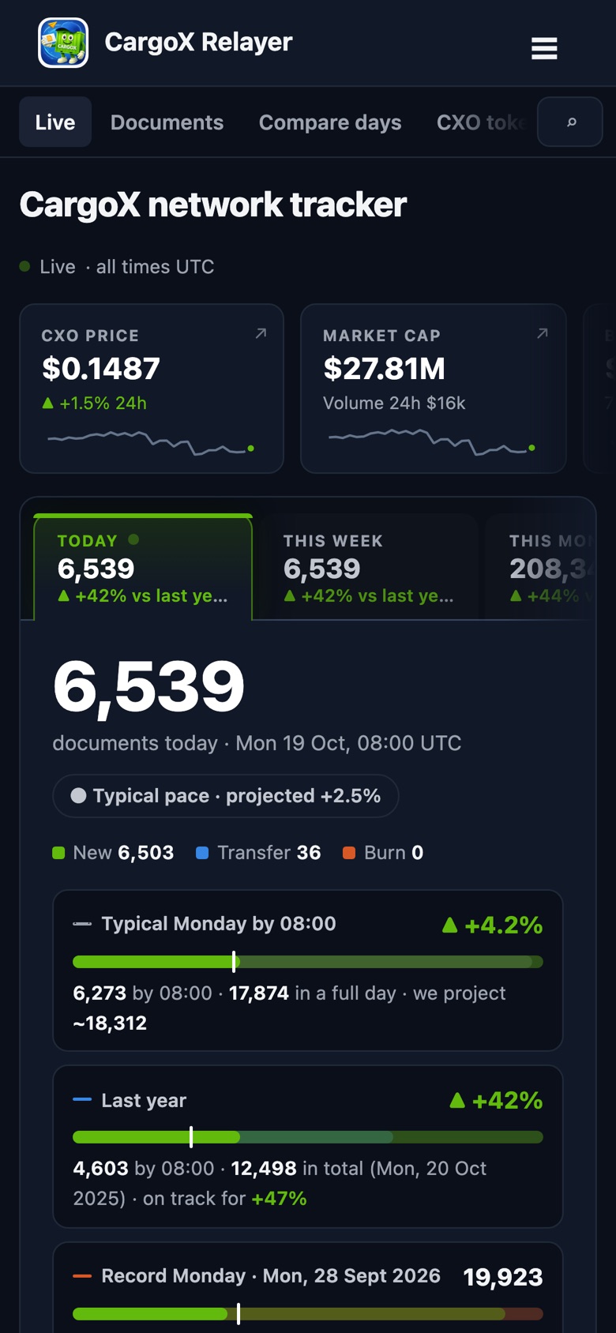Click the 19,923 record value

coord(503,1277)
